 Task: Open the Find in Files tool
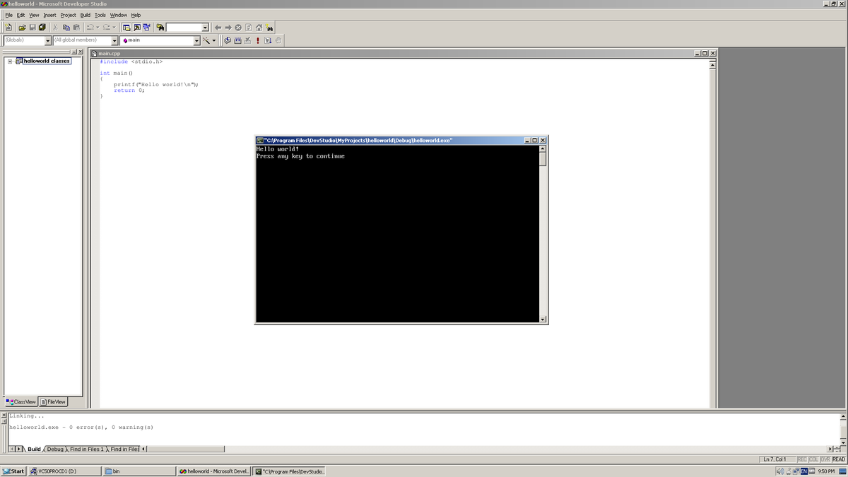[161, 27]
